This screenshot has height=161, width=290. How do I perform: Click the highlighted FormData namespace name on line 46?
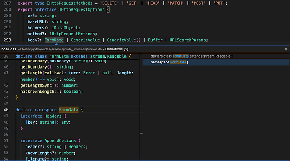(x=69, y=110)
